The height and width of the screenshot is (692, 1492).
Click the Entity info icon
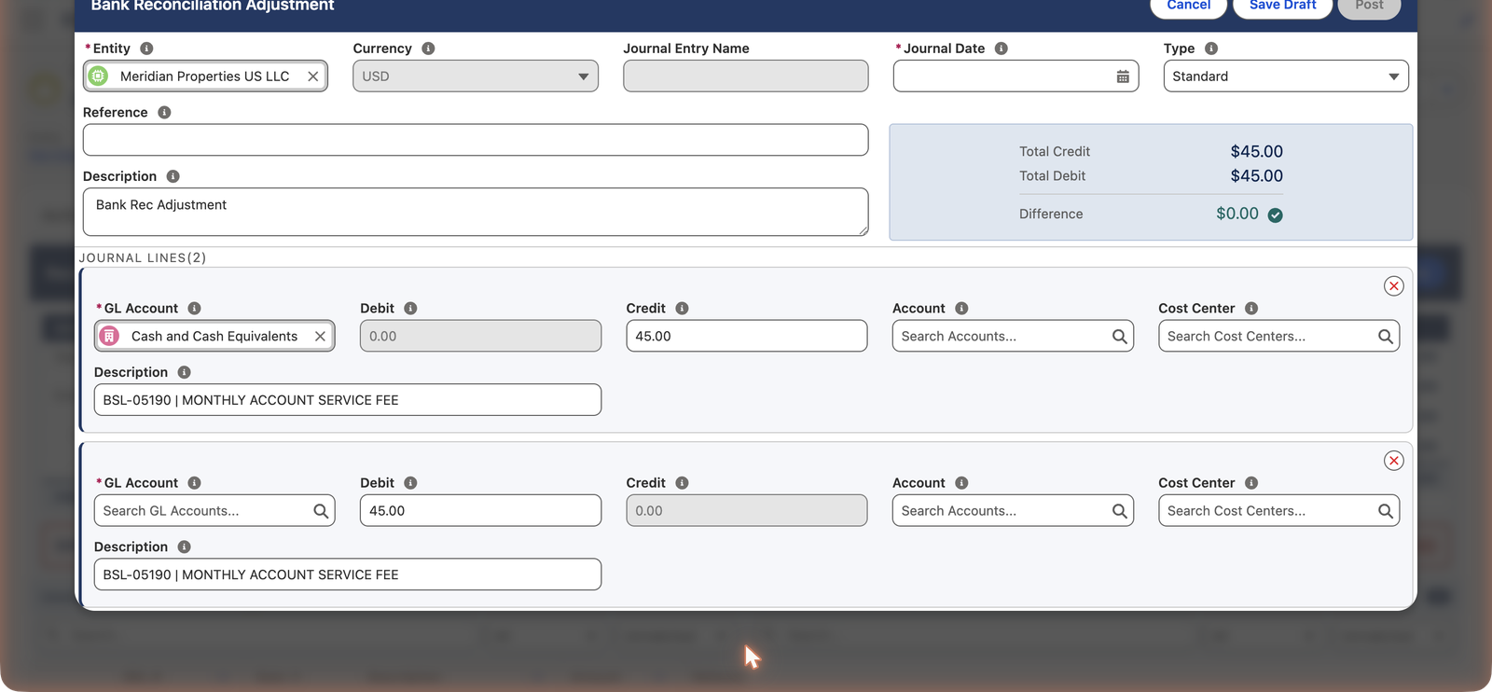pyautogui.click(x=146, y=48)
